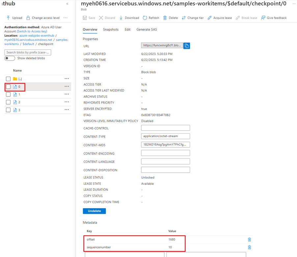The width and height of the screenshot is (297, 257).
Task: Check the box for blob 3
Action: click(8, 110)
